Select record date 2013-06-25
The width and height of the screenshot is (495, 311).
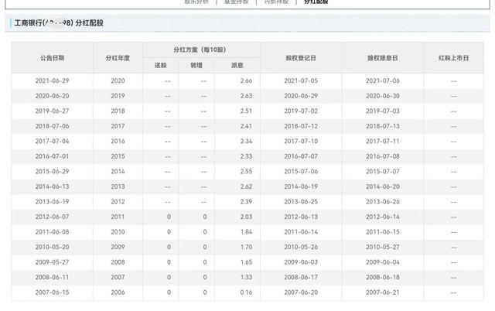[x=301, y=202]
